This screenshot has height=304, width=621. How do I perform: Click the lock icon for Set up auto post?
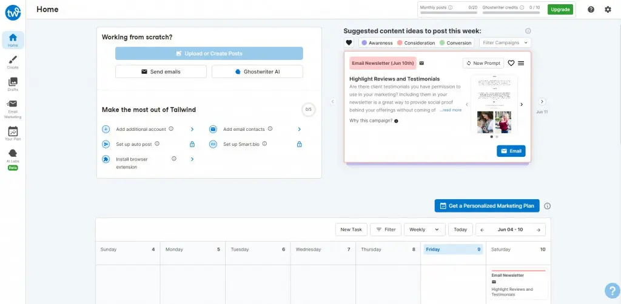click(x=192, y=144)
